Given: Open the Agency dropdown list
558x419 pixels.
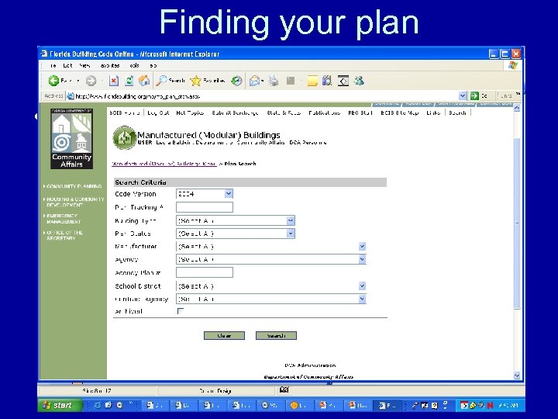Looking at the screenshot, I should click(362, 259).
